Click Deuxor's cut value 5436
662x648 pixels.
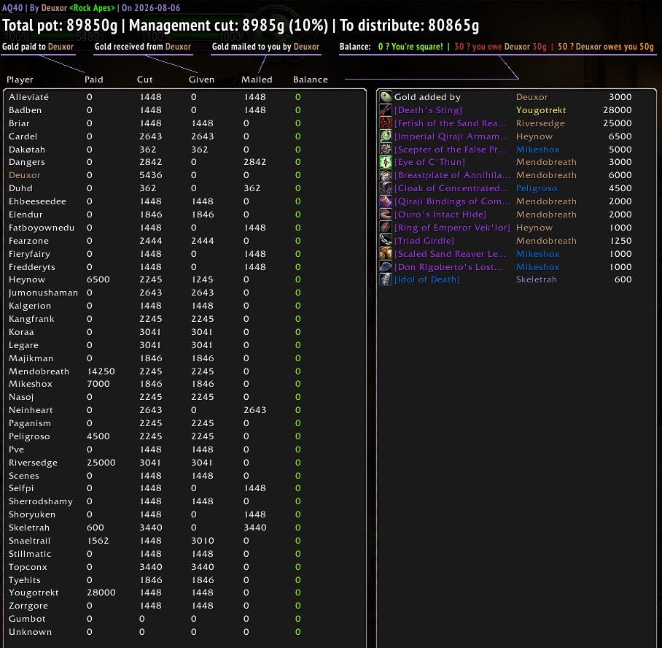pos(151,175)
